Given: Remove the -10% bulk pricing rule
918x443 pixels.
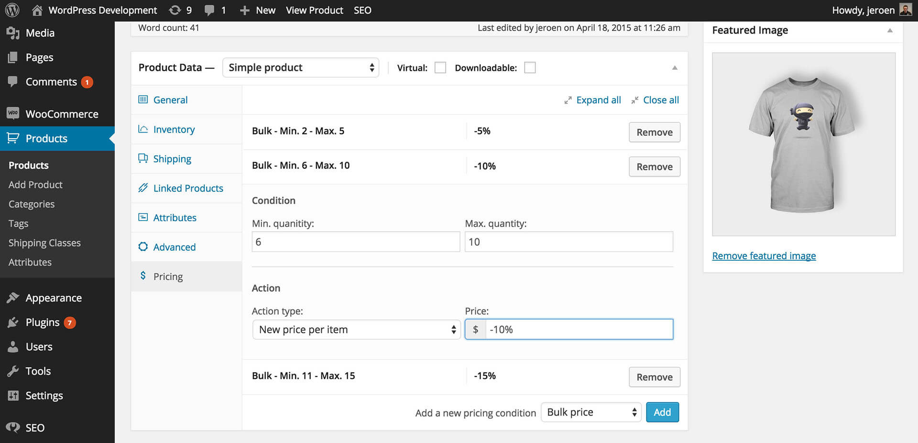Looking at the screenshot, I should (x=655, y=166).
